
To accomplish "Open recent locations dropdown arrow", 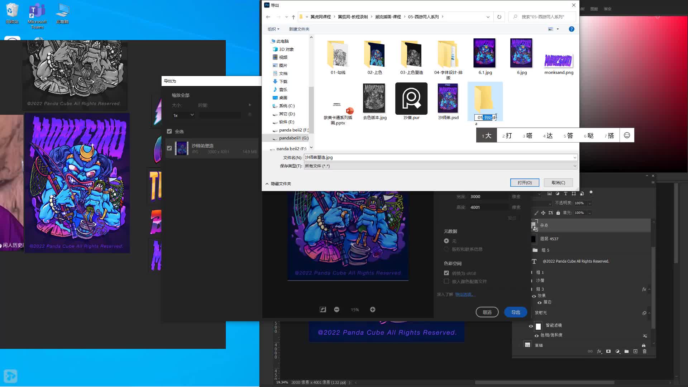I will tap(286, 17).
